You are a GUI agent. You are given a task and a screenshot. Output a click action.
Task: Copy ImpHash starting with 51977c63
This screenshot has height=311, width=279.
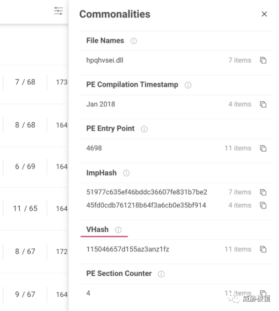tap(263, 192)
